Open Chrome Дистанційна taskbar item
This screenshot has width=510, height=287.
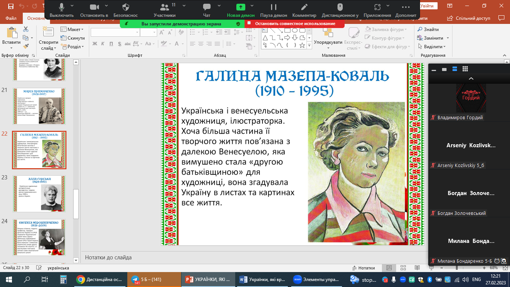(100, 280)
